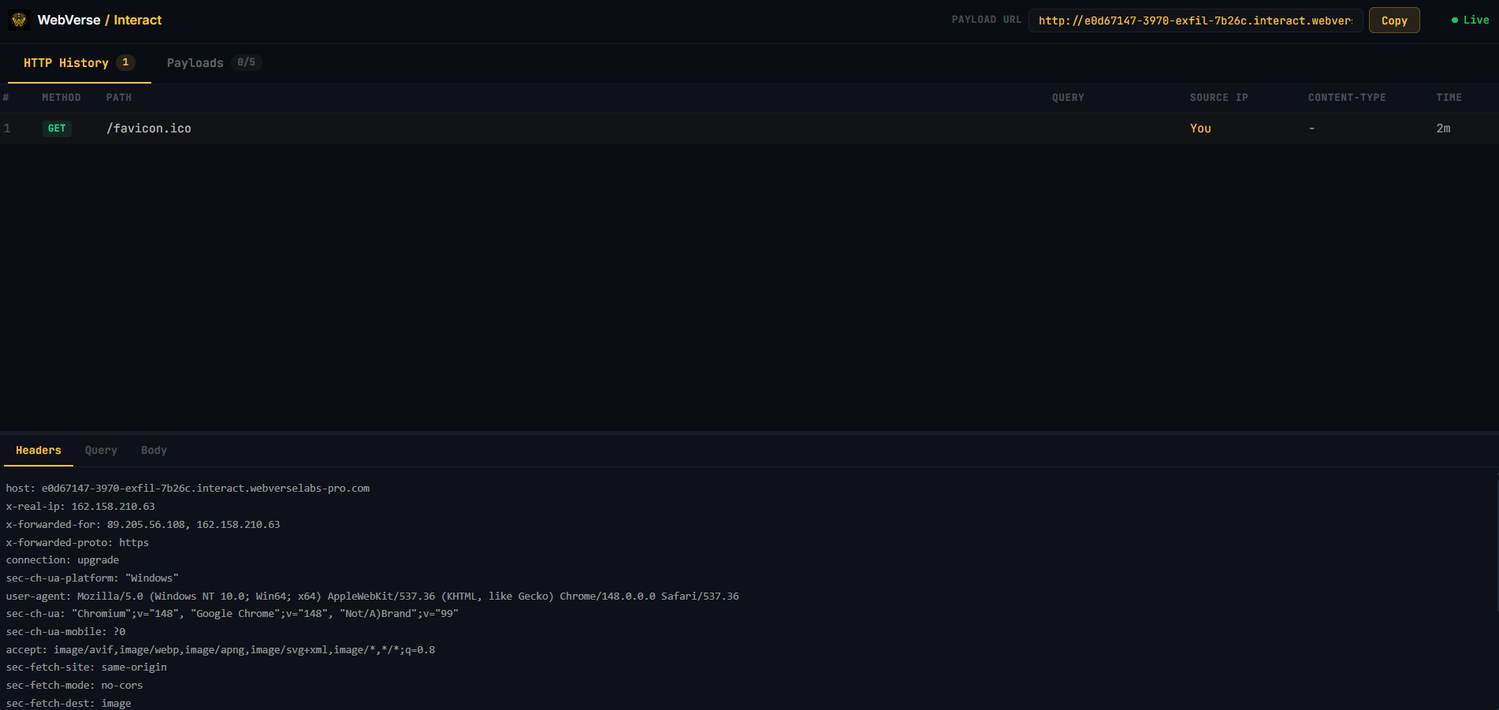
Task: Click the accept header line
Action: [221, 650]
